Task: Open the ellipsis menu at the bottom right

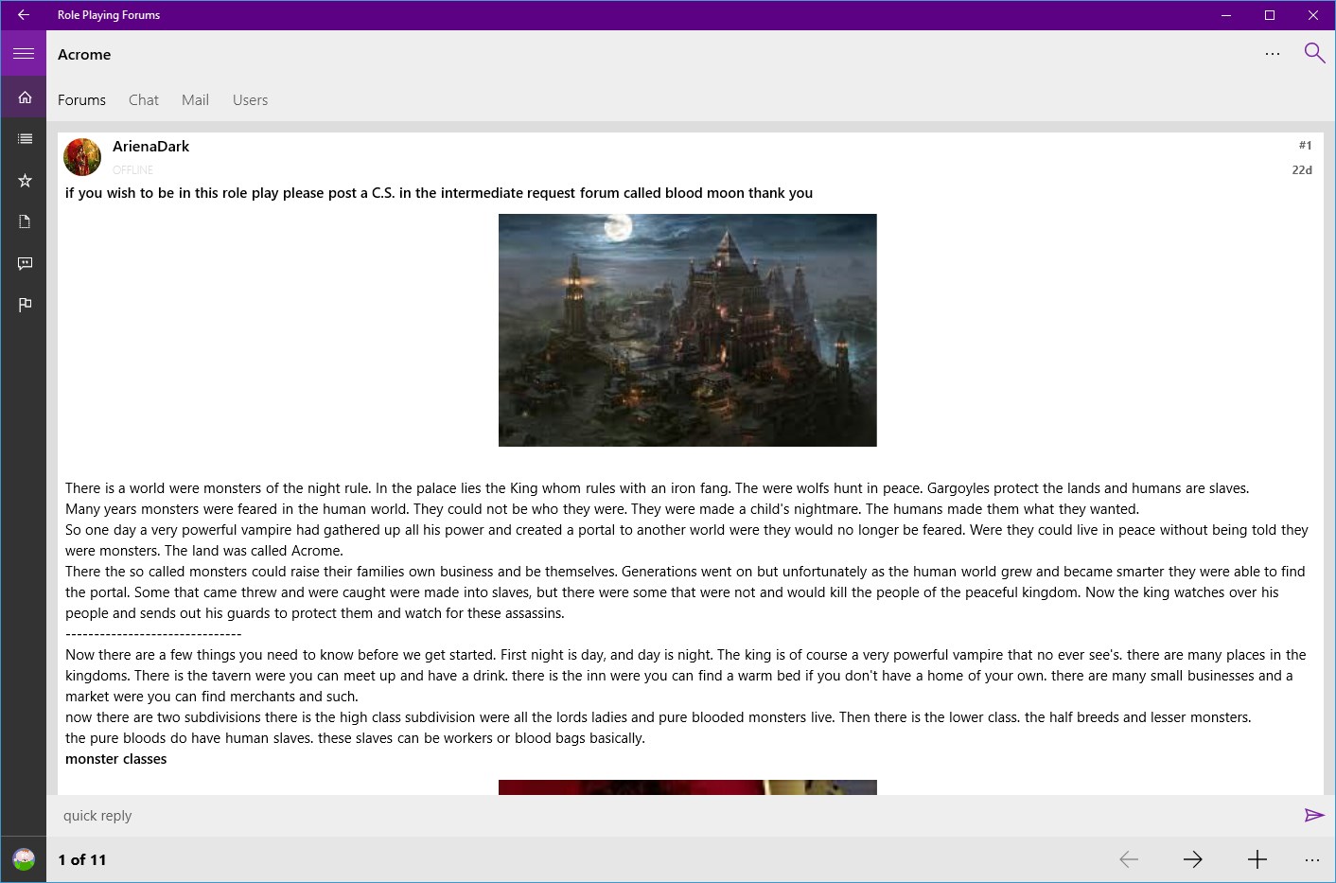Action: (x=1312, y=859)
